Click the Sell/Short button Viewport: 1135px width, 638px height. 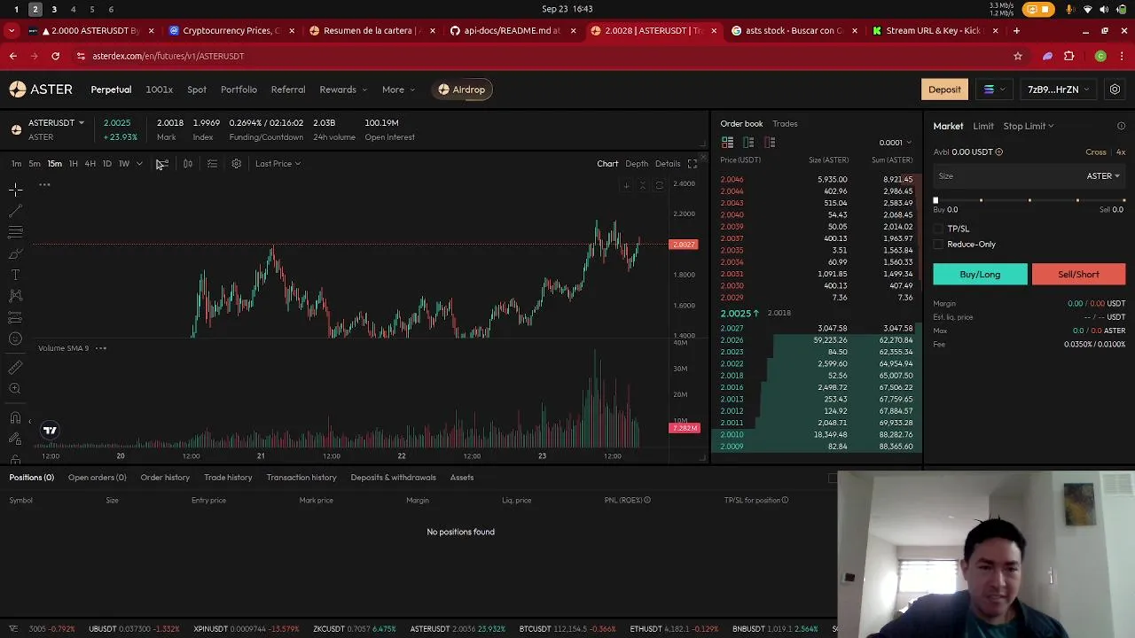coord(1078,275)
